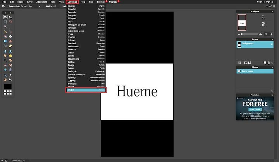Viewport: 279px width, 162px height.
Task: Select the Drawing shapes tool
Action: [10, 46]
